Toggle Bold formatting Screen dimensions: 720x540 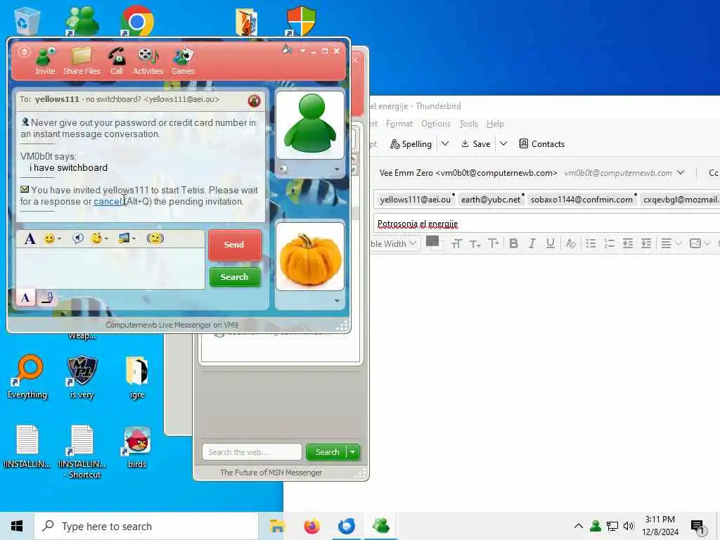514,244
